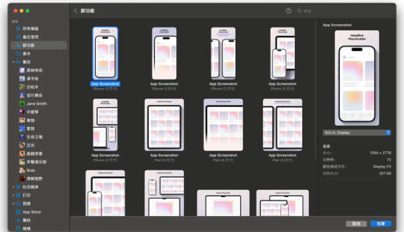Screen dimensions: 404x232
Task: Select the single Mac screenshot template
Action: click(x=223, y=203)
